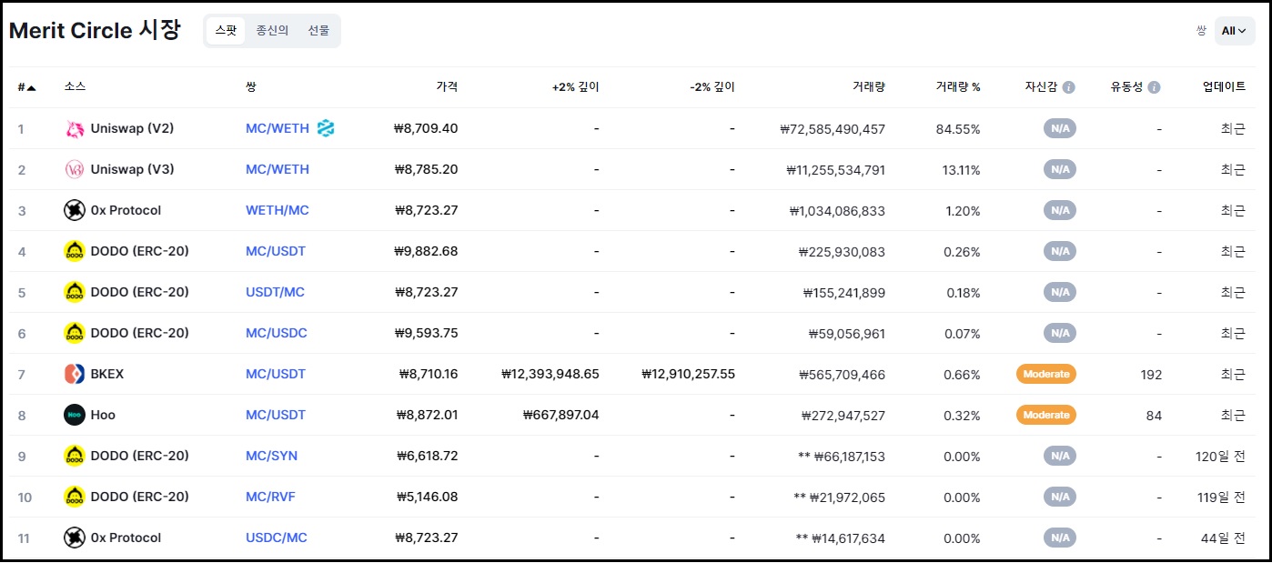The height and width of the screenshot is (563, 1272).
Task: Open the WETH/MC pair link
Action: (278, 211)
